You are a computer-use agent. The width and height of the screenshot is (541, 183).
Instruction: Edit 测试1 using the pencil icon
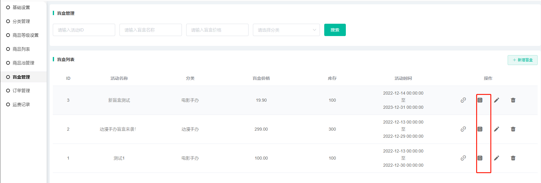(x=497, y=158)
